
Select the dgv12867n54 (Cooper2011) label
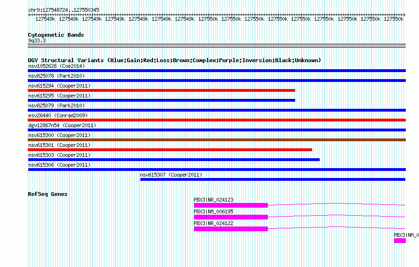click(62, 125)
